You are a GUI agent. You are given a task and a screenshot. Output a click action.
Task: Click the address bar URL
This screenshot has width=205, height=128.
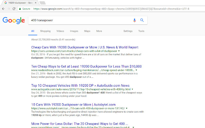pos(111,9)
